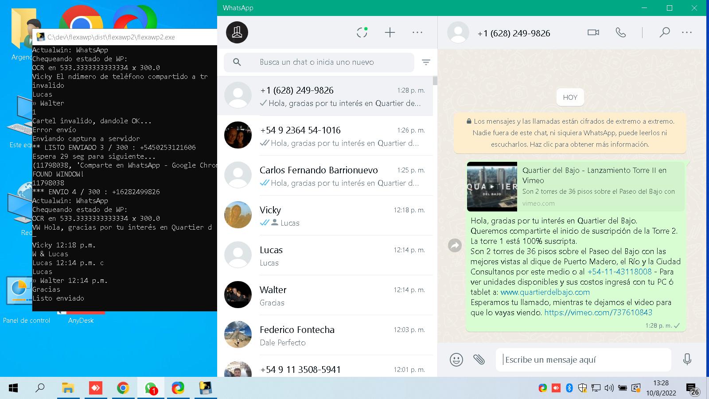Open File Explorer from the taskbar

68,388
